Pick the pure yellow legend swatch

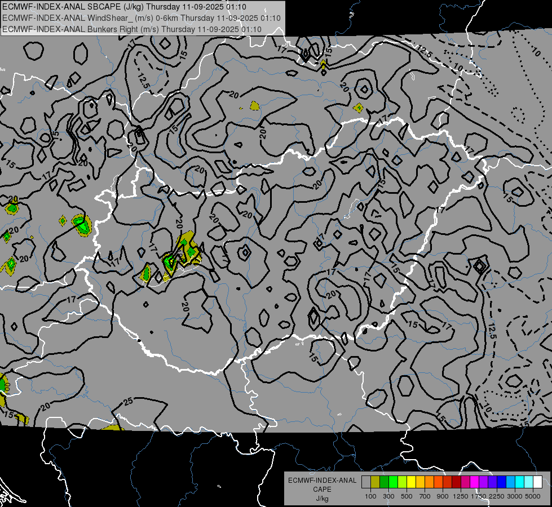pos(412,482)
